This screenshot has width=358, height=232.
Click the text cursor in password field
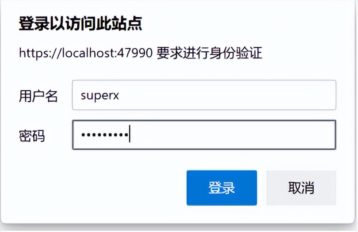tap(129, 134)
